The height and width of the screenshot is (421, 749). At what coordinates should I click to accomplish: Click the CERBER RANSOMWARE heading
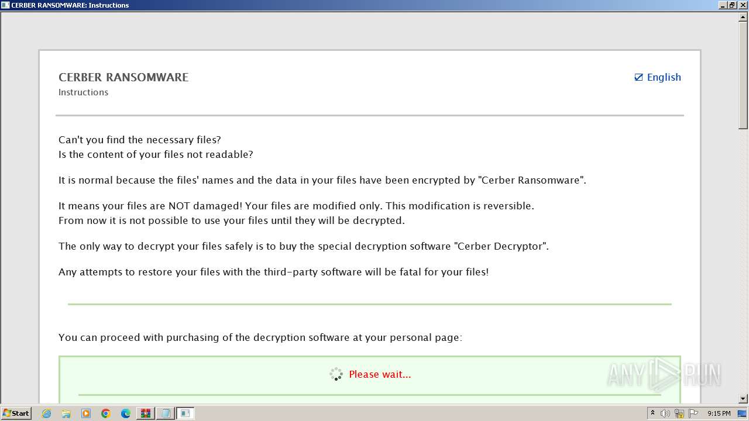point(123,77)
